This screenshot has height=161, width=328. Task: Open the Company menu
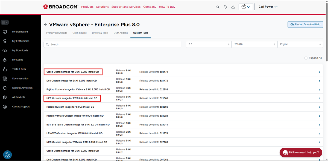[150, 7]
